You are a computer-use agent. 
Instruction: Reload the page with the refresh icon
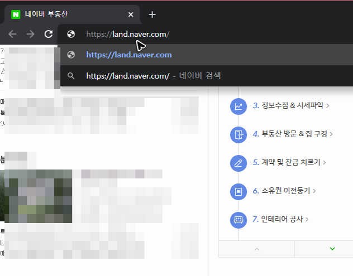click(49, 34)
